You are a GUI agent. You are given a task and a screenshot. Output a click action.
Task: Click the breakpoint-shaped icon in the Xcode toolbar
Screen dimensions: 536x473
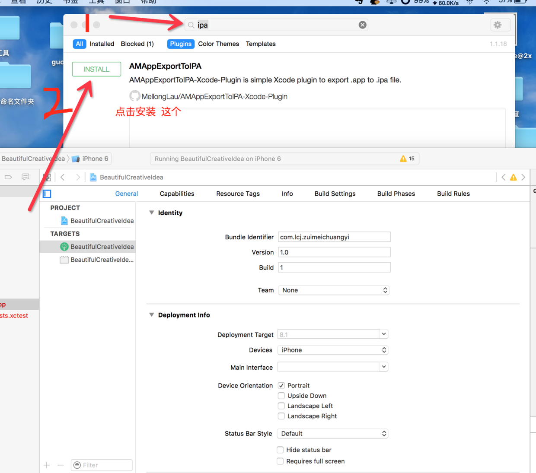click(x=8, y=177)
